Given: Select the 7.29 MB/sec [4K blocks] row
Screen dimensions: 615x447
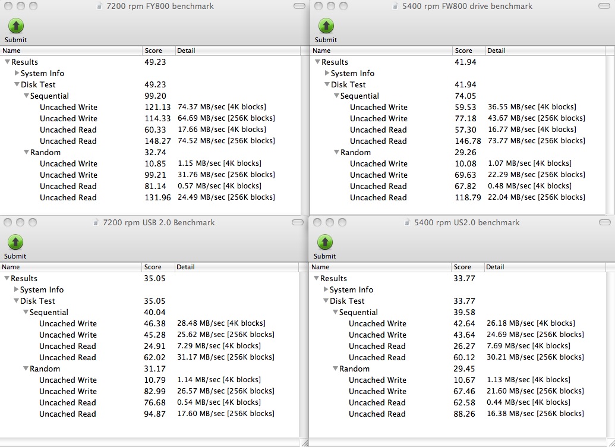Looking at the screenshot, I should click(x=149, y=346).
